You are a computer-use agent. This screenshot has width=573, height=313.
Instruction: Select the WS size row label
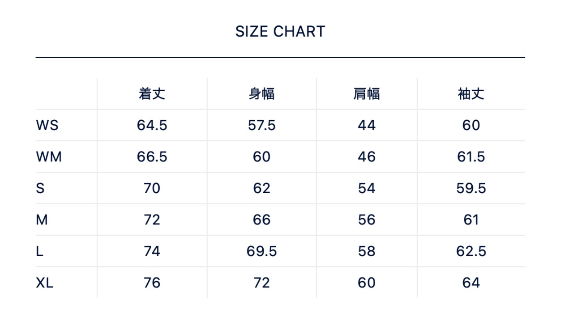point(47,125)
